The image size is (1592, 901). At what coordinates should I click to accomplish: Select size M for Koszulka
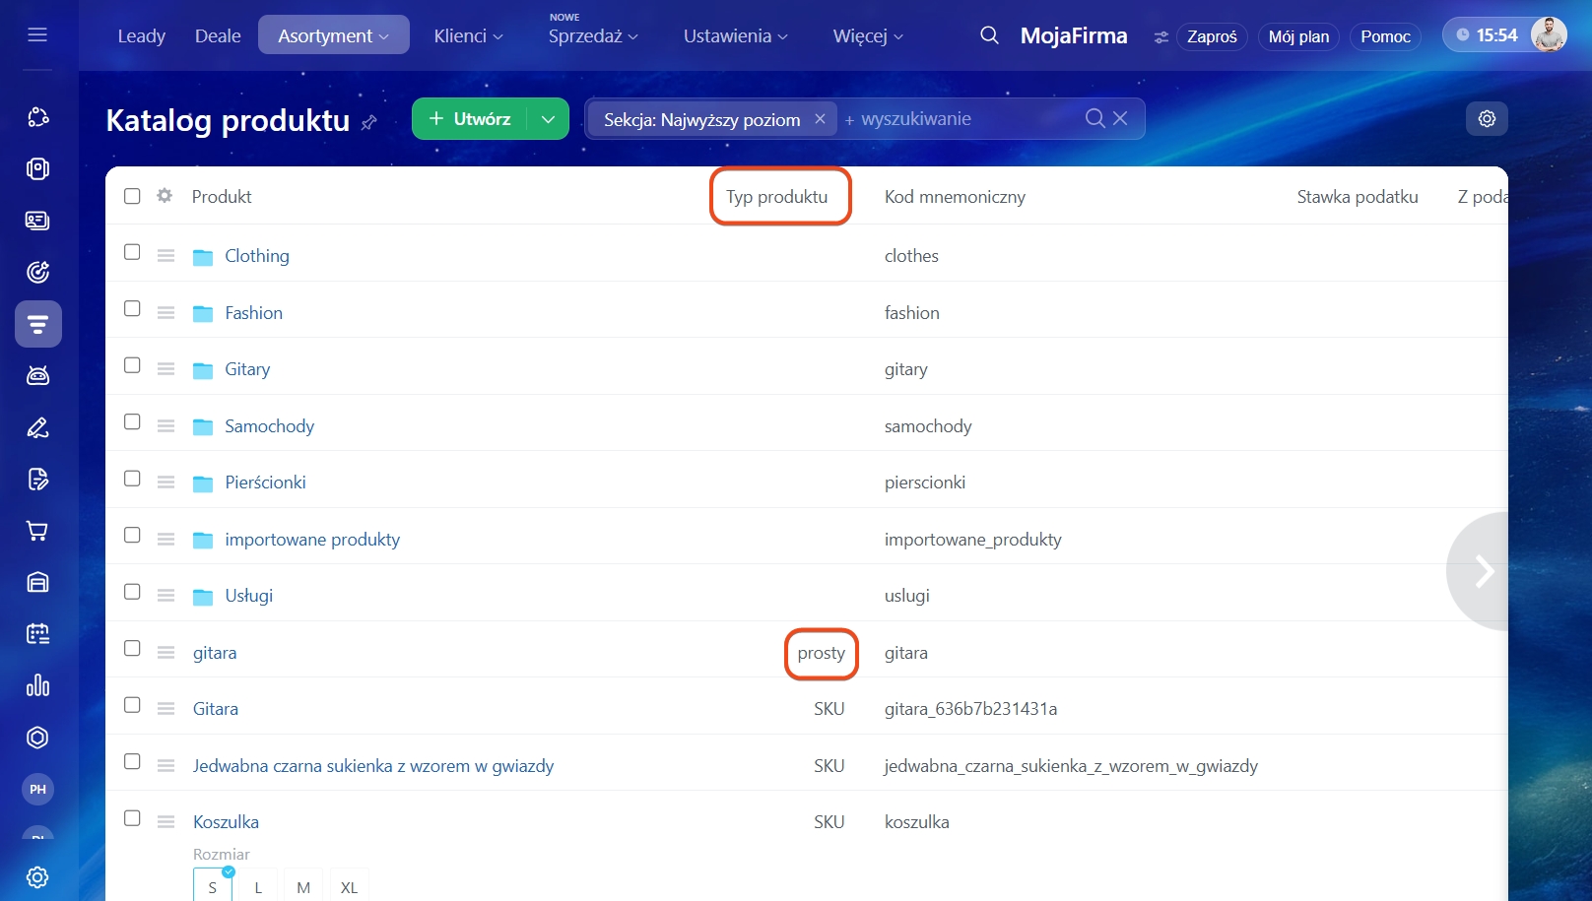[303, 887]
